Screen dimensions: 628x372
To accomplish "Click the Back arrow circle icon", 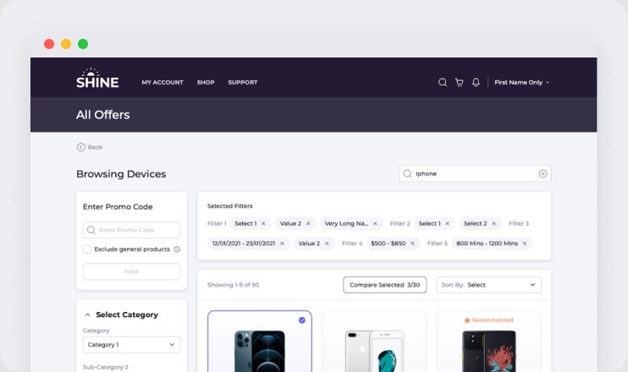I will click(81, 147).
